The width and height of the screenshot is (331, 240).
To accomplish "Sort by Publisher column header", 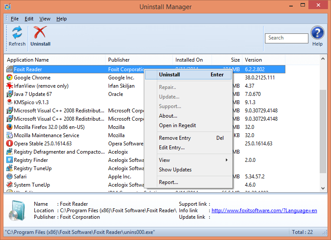I will [x=139, y=60].
